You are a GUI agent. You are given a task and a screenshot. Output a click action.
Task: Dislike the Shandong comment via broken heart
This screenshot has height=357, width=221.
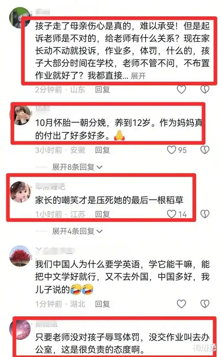coord(205,89)
